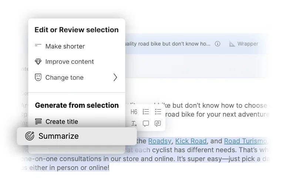This screenshot has height=187, width=296.
Task: Toggle bulleted list formatting
Action: (158, 111)
